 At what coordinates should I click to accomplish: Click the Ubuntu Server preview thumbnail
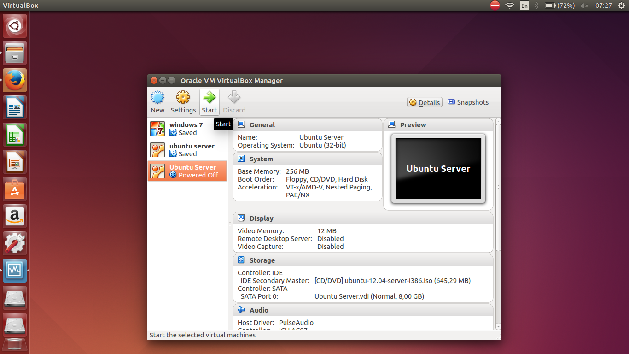[x=437, y=168]
